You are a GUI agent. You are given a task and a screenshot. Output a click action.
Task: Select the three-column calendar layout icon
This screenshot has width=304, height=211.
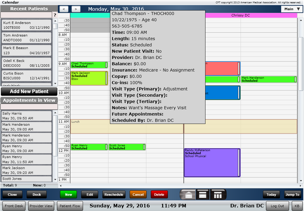click(x=218, y=195)
